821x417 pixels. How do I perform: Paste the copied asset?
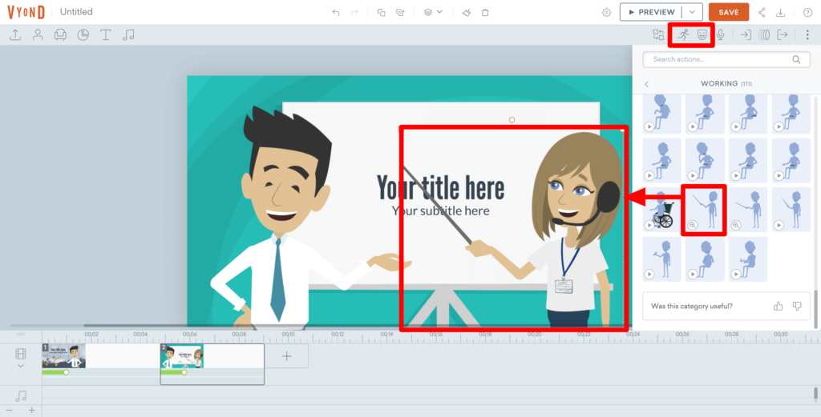point(401,13)
